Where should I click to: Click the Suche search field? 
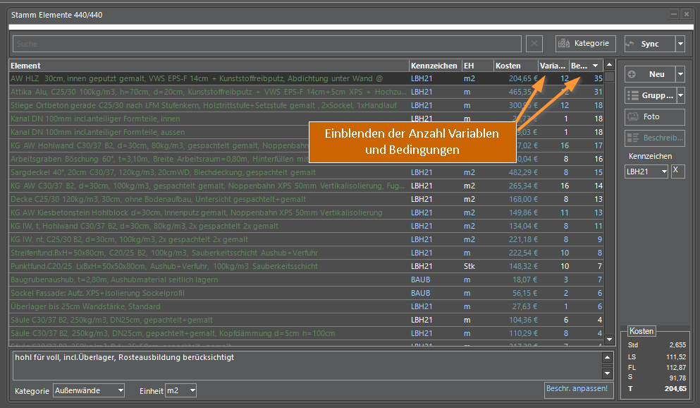point(267,44)
